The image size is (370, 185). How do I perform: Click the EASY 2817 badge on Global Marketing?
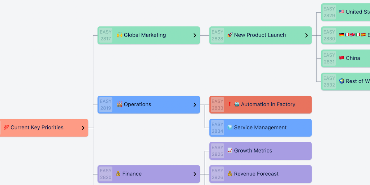106,35
